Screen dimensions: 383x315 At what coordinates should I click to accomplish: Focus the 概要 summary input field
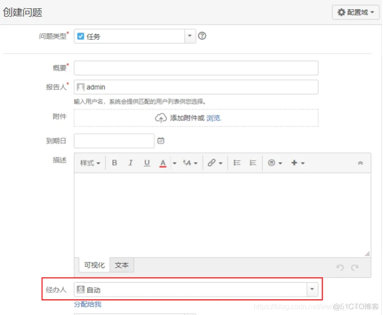pyautogui.click(x=196, y=68)
